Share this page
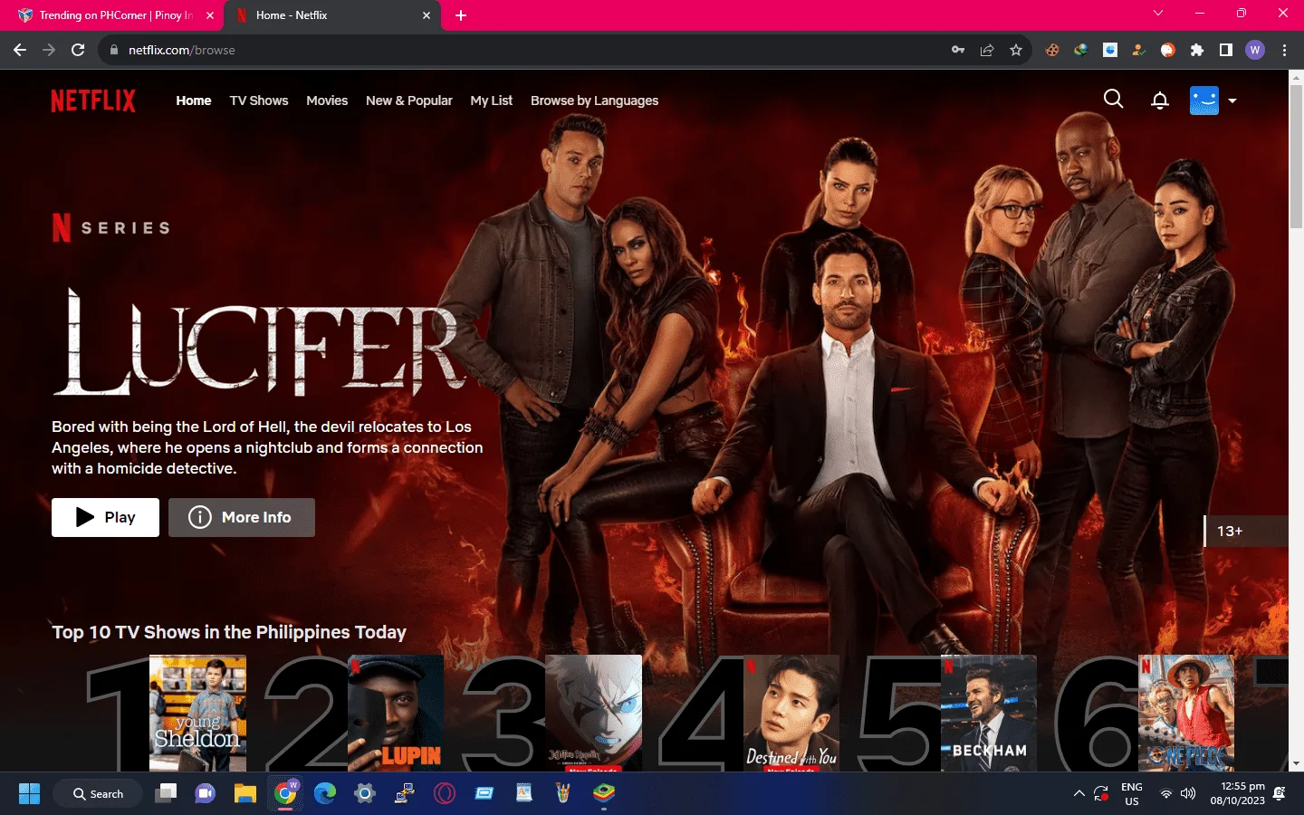 click(987, 50)
